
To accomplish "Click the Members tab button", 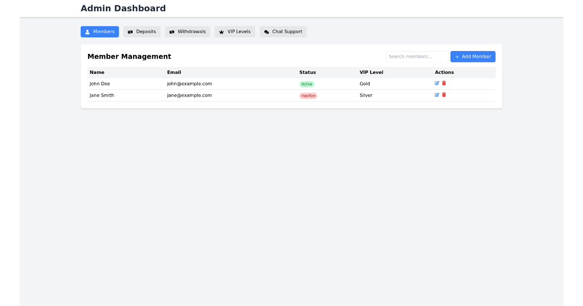I will (100, 32).
